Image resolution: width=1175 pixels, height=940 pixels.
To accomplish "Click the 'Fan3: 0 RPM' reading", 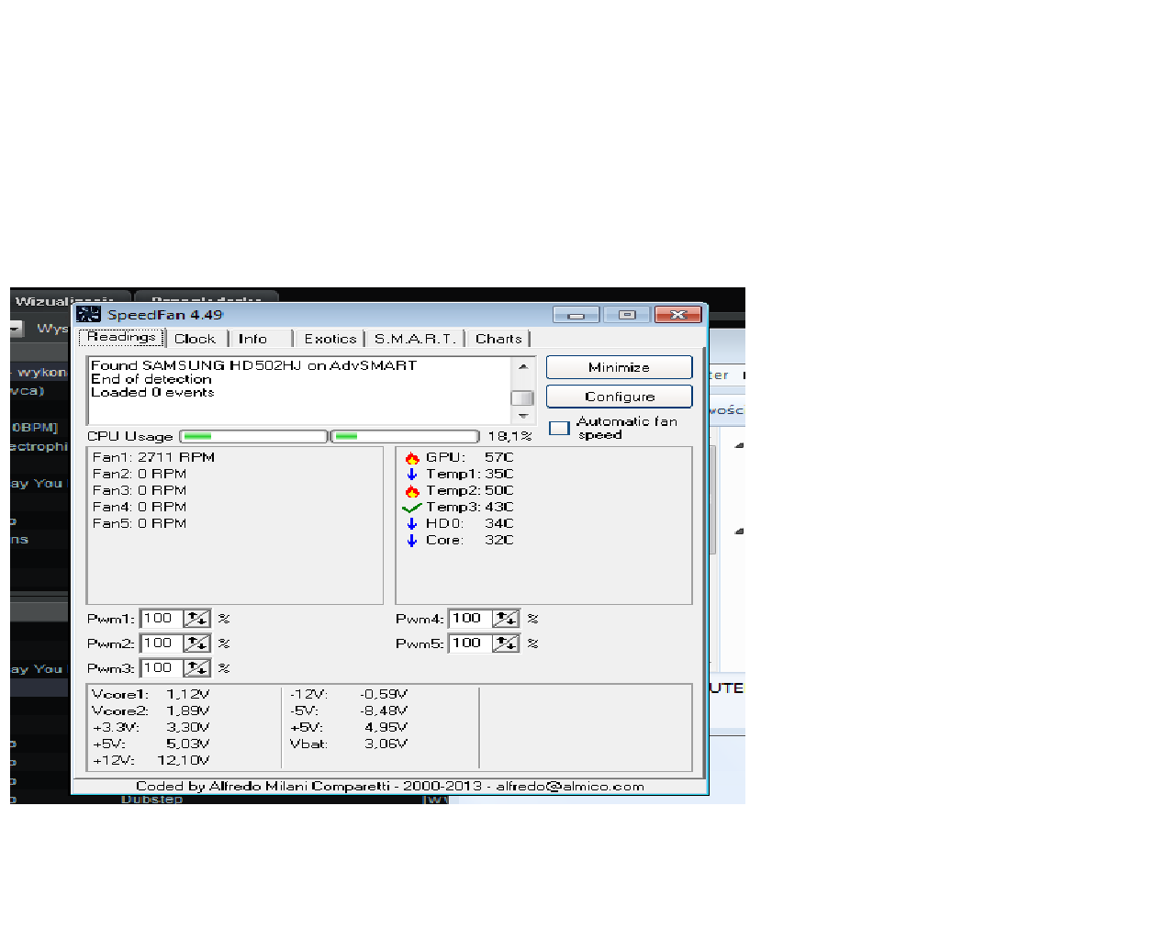I will 140,490.
